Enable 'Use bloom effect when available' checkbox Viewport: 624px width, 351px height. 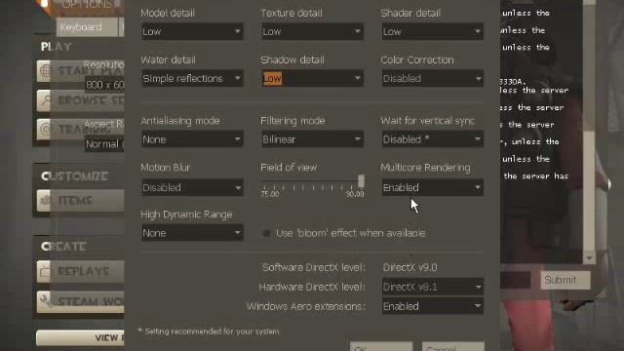tap(266, 233)
